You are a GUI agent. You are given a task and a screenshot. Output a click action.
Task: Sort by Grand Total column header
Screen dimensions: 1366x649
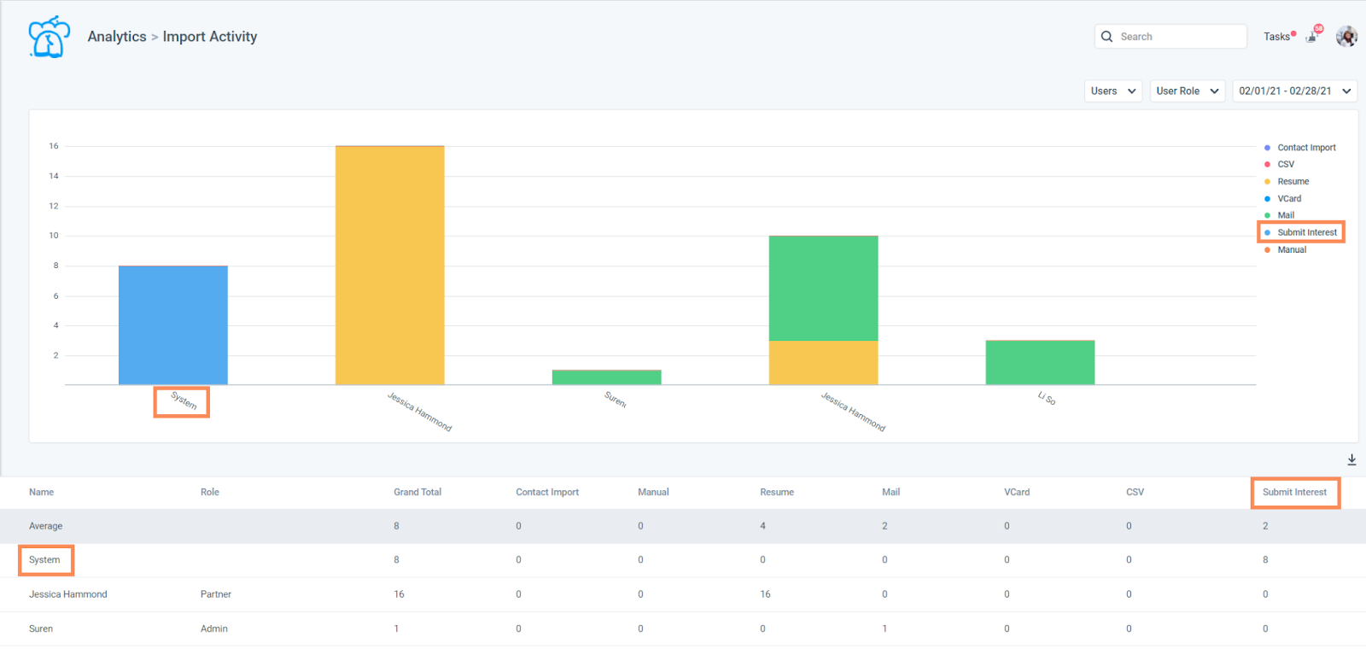click(417, 493)
